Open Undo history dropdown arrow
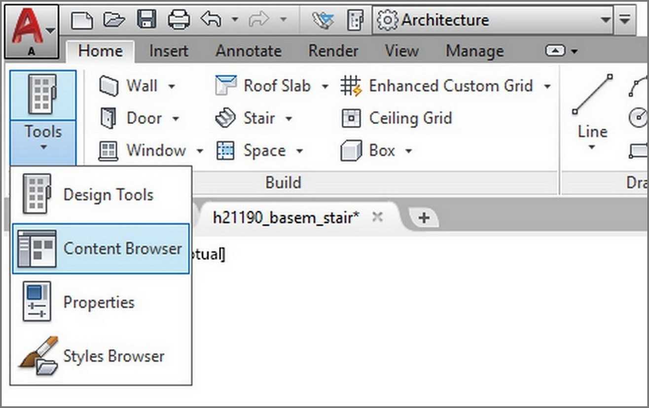 (235, 20)
